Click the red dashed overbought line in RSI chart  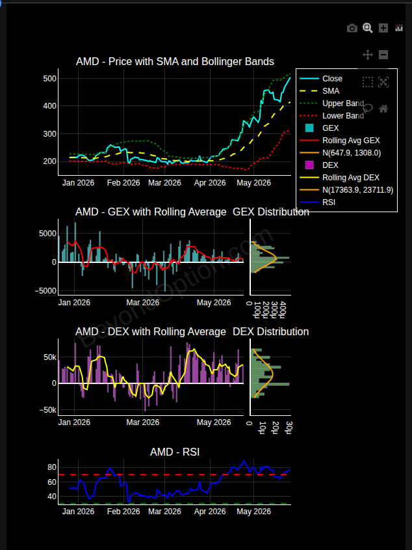175,474
